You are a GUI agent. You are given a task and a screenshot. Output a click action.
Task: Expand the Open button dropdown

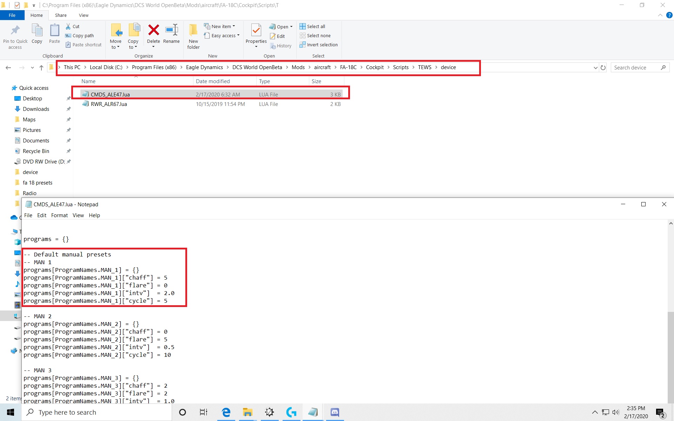tap(291, 27)
